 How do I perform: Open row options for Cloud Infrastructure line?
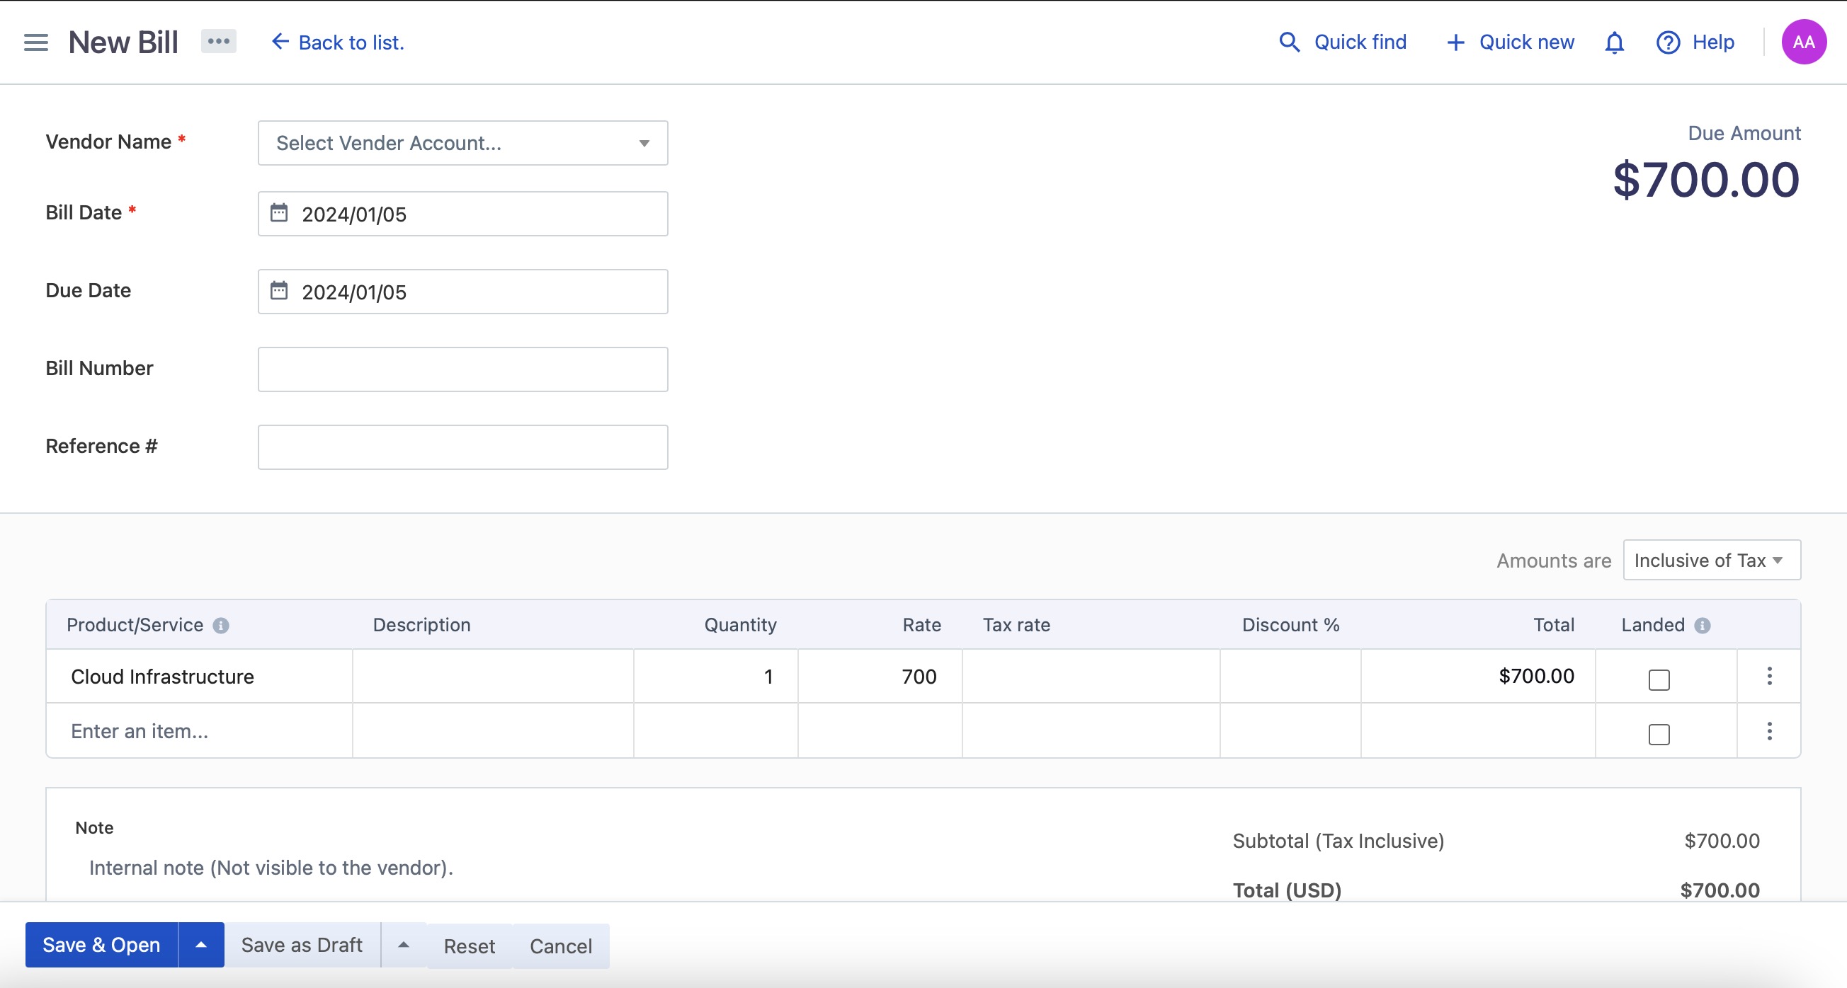point(1769,677)
